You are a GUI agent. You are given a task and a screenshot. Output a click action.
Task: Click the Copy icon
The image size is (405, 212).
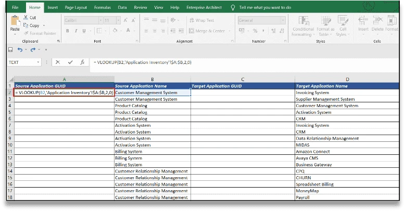(26, 25)
